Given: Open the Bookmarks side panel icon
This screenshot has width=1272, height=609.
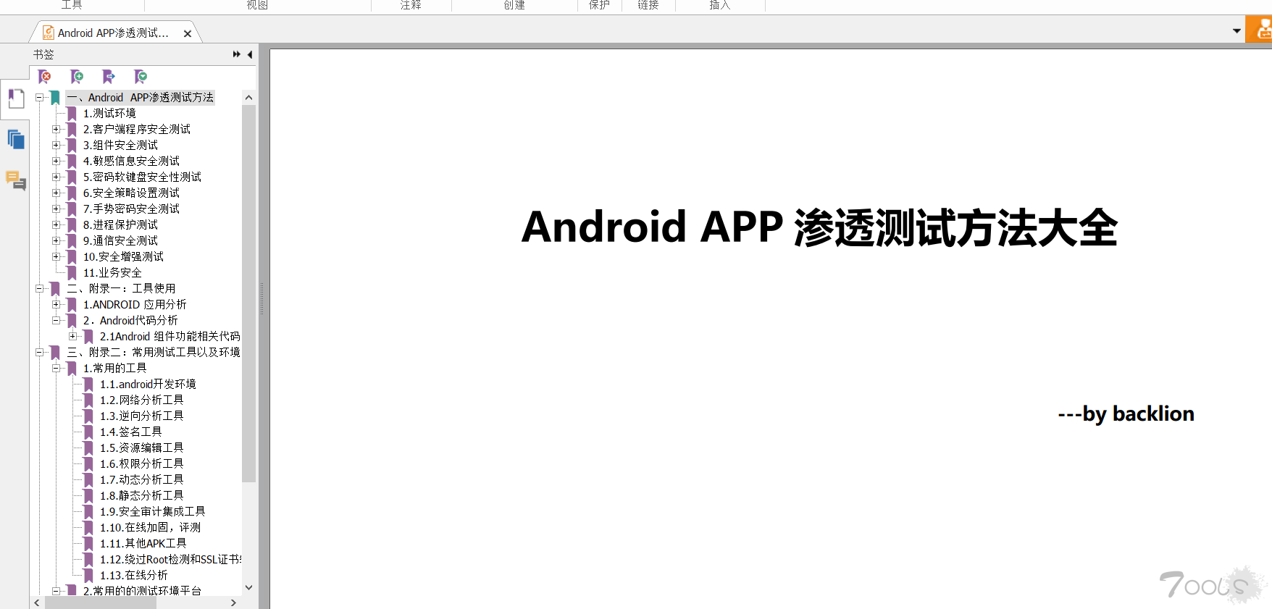Looking at the screenshot, I should coord(16,98).
